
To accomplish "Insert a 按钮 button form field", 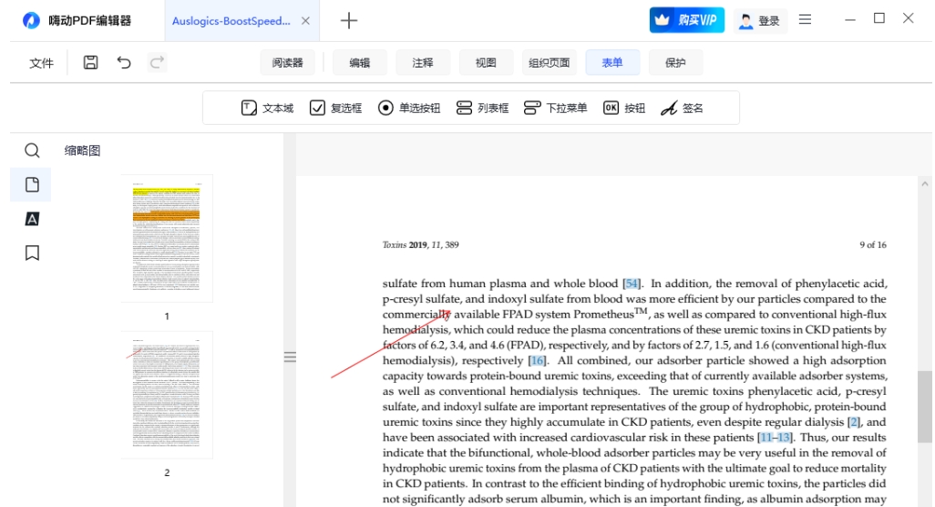I will click(x=623, y=108).
